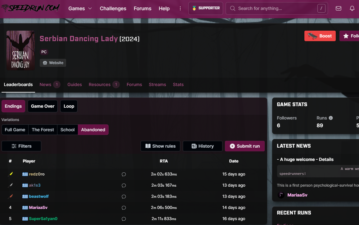Open the Serbian Dancing Lady cover art
Image resolution: width=359 pixels, height=225 pixels.
(x=20, y=50)
